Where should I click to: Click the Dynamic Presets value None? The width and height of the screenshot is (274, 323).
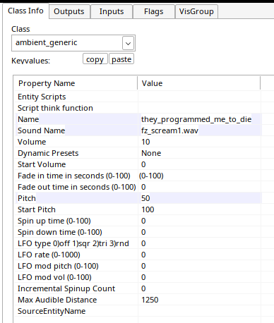151,153
